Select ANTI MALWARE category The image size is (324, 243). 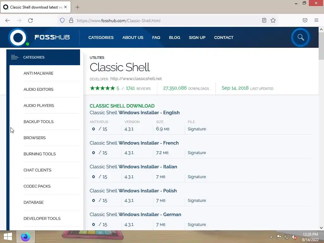point(38,73)
